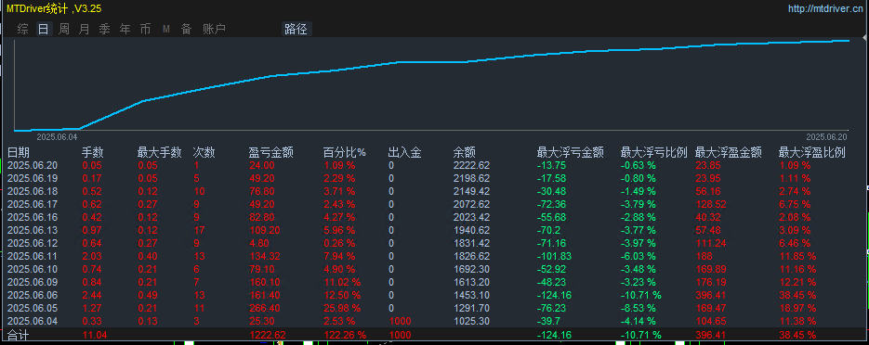This screenshot has width=869, height=345.
Task: Click the 25.98 % percentage cell
Action: [342, 308]
